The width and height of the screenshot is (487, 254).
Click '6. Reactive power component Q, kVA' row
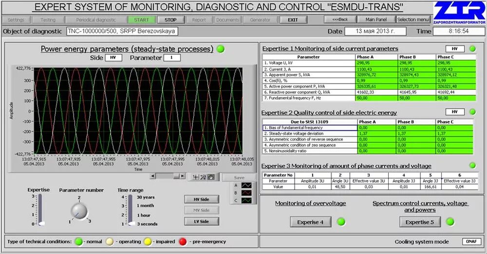point(369,92)
